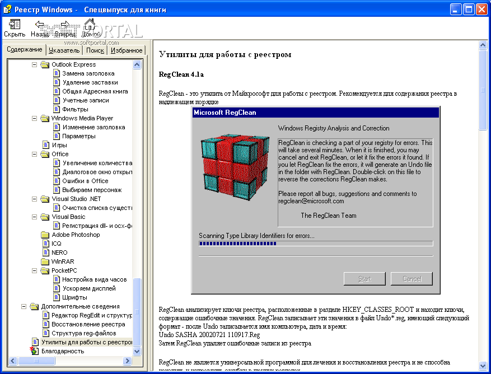The height and width of the screenshot is (374, 491).
Task: Click the PocketPC folder icon
Action: click(x=45, y=270)
